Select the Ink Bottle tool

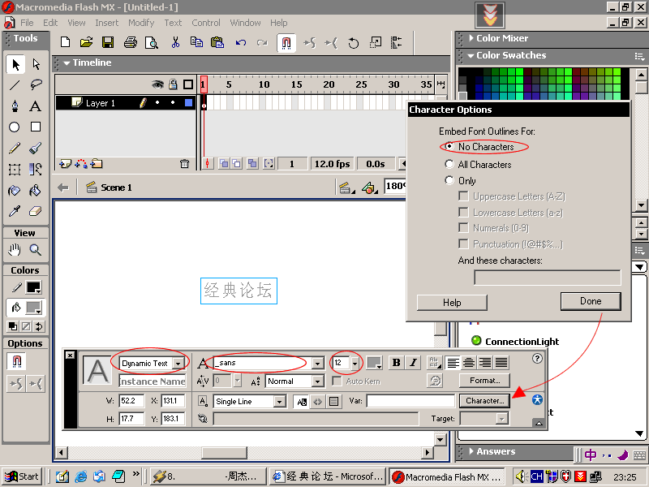pyautogui.click(x=15, y=191)
